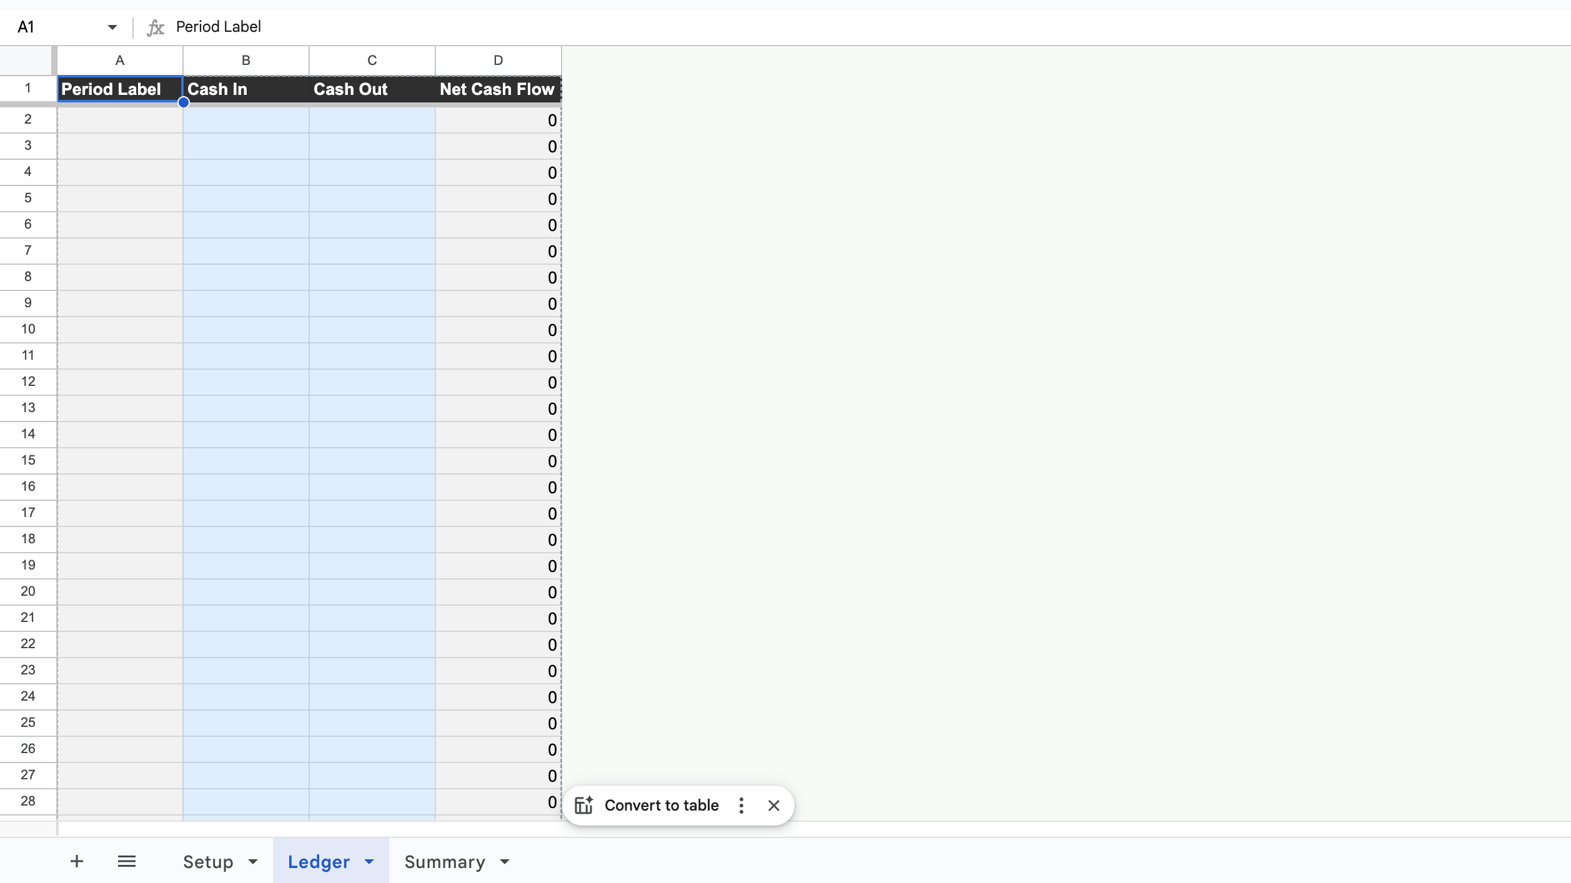The height and width of the screenshot is (883, 1571).
Task: Select column D header
Action: click(x=497, y=59)
